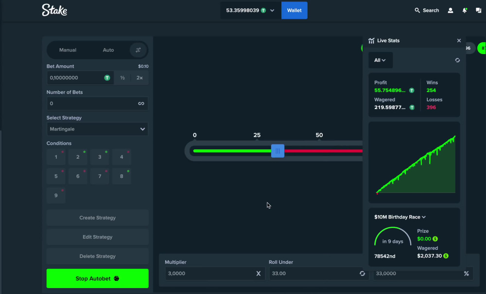Open the All filter dropdown in Live Stats
The image size is (486, 294).
pos(381,60)
